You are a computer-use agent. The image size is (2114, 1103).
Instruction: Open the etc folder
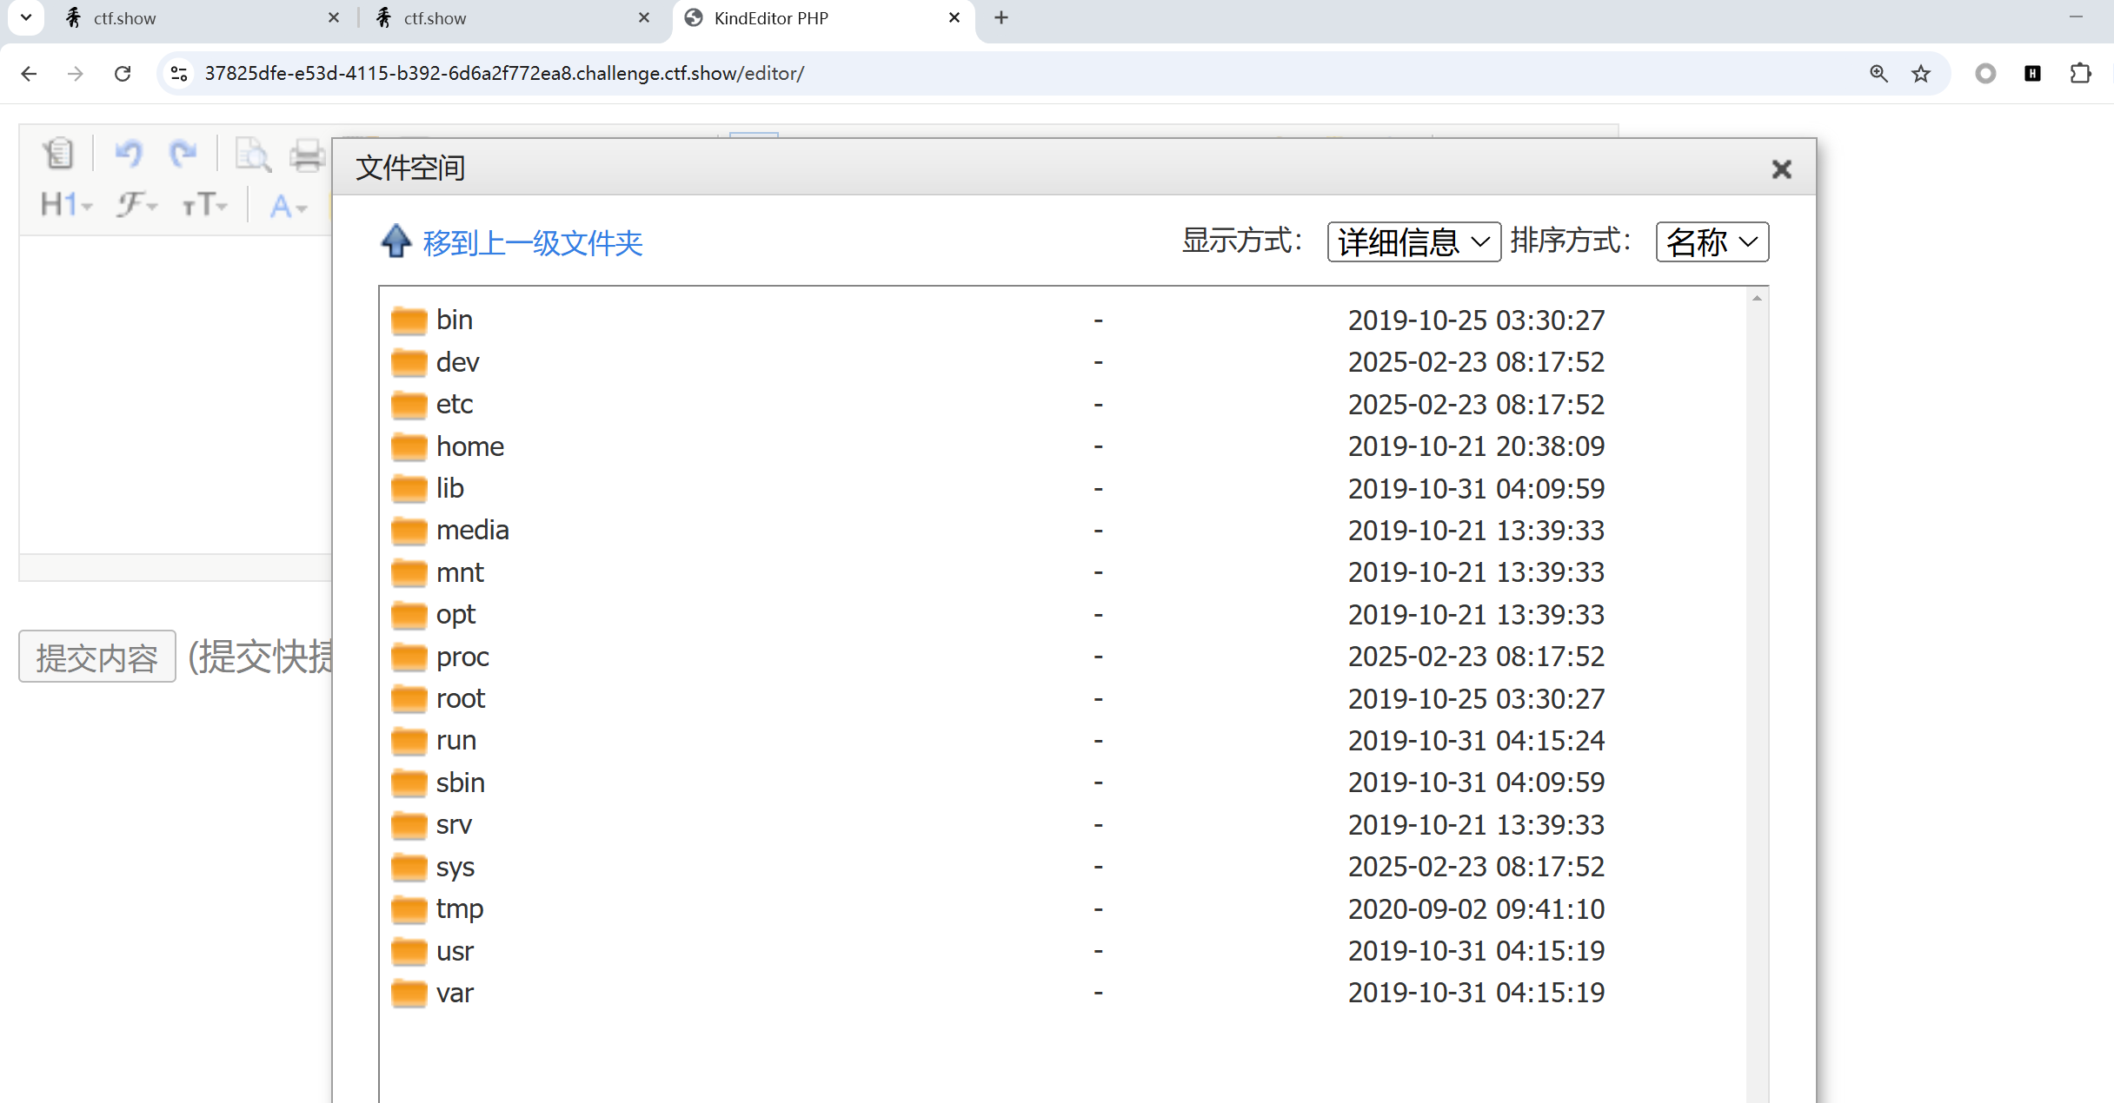click(454, 405)
